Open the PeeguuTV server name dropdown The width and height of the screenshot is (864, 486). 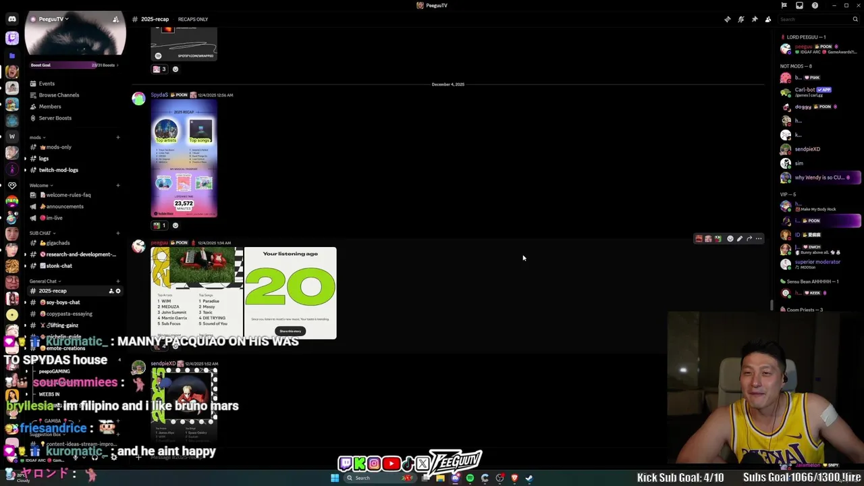pyautogui.click(x=53, y=19)
